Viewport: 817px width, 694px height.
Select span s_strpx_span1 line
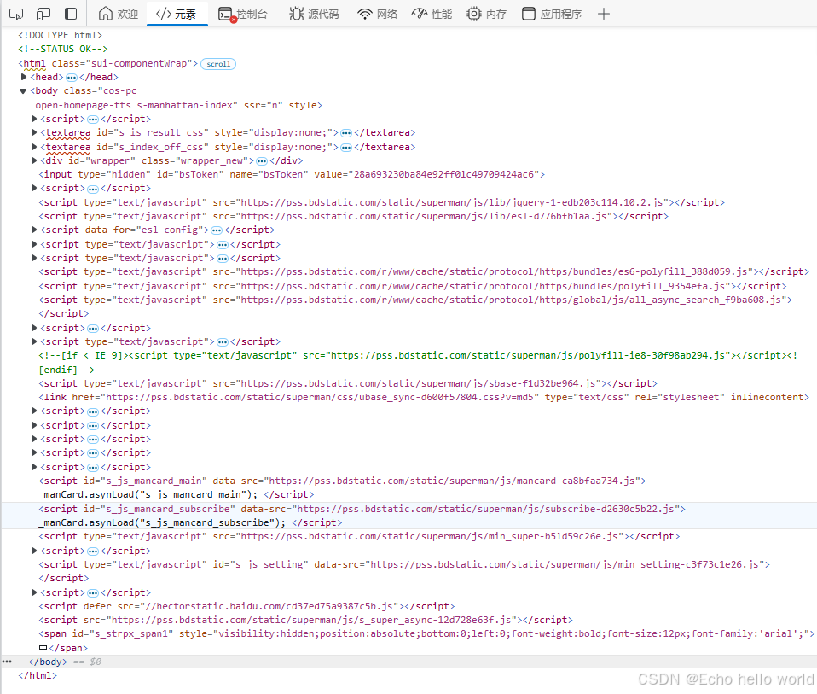[x=426, y=641]
